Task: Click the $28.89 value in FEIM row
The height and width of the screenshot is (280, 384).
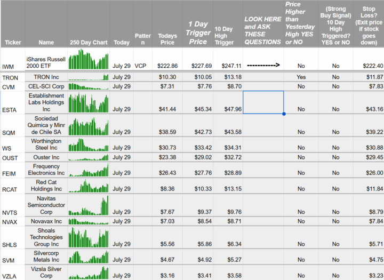Action: point(233,173)
